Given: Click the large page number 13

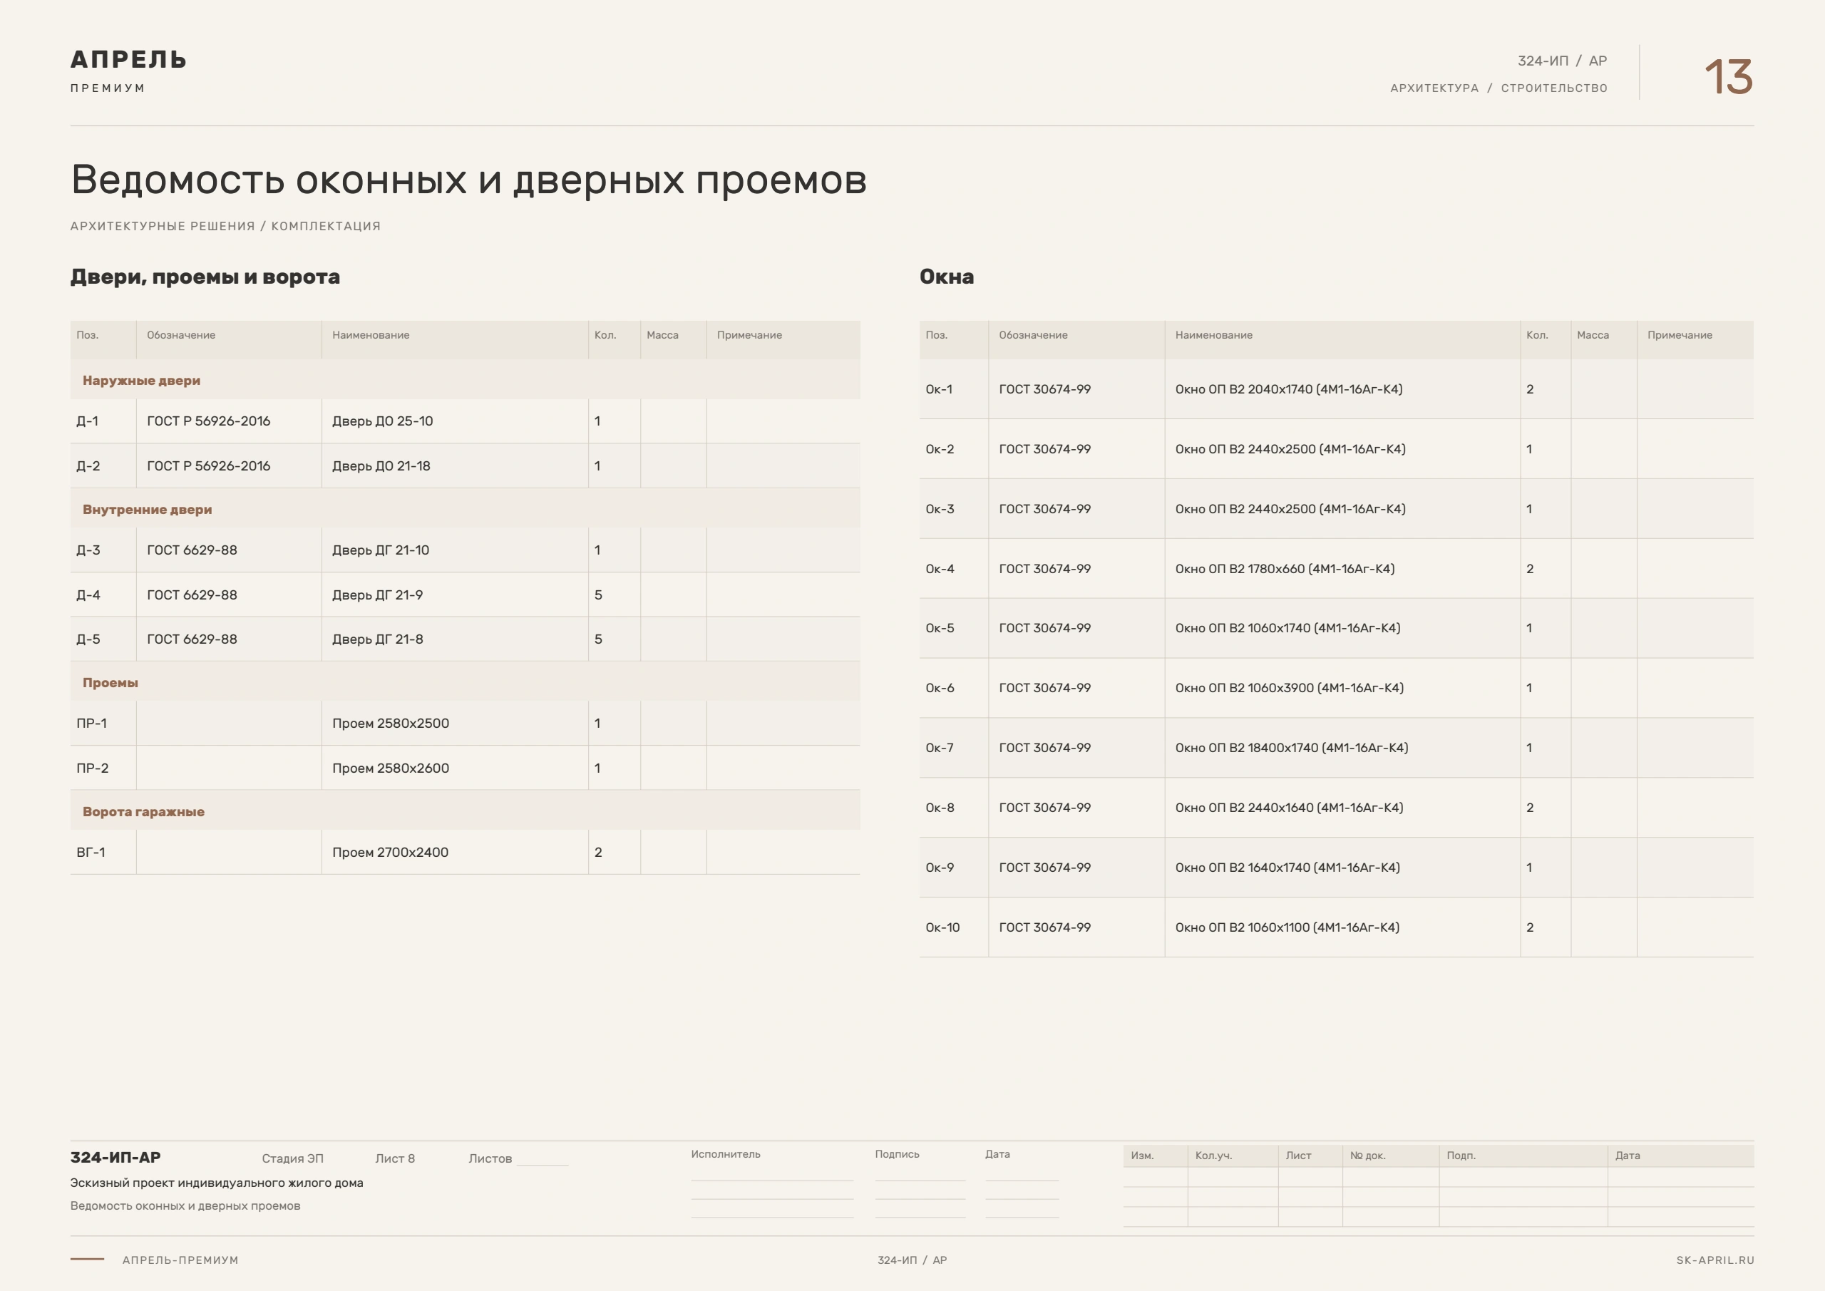Looking at the screenshot, I should click(1728, 77).
